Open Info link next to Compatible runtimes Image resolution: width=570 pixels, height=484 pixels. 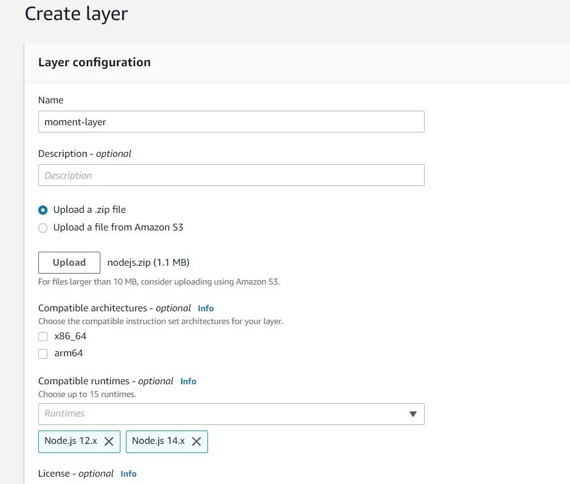pos(188,381)
